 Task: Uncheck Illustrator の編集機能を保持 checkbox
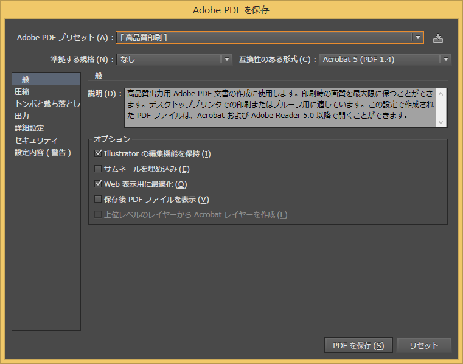(98, 153)
